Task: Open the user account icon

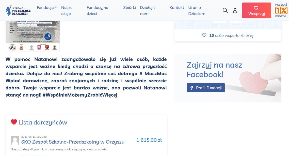Action: (235, 10)
